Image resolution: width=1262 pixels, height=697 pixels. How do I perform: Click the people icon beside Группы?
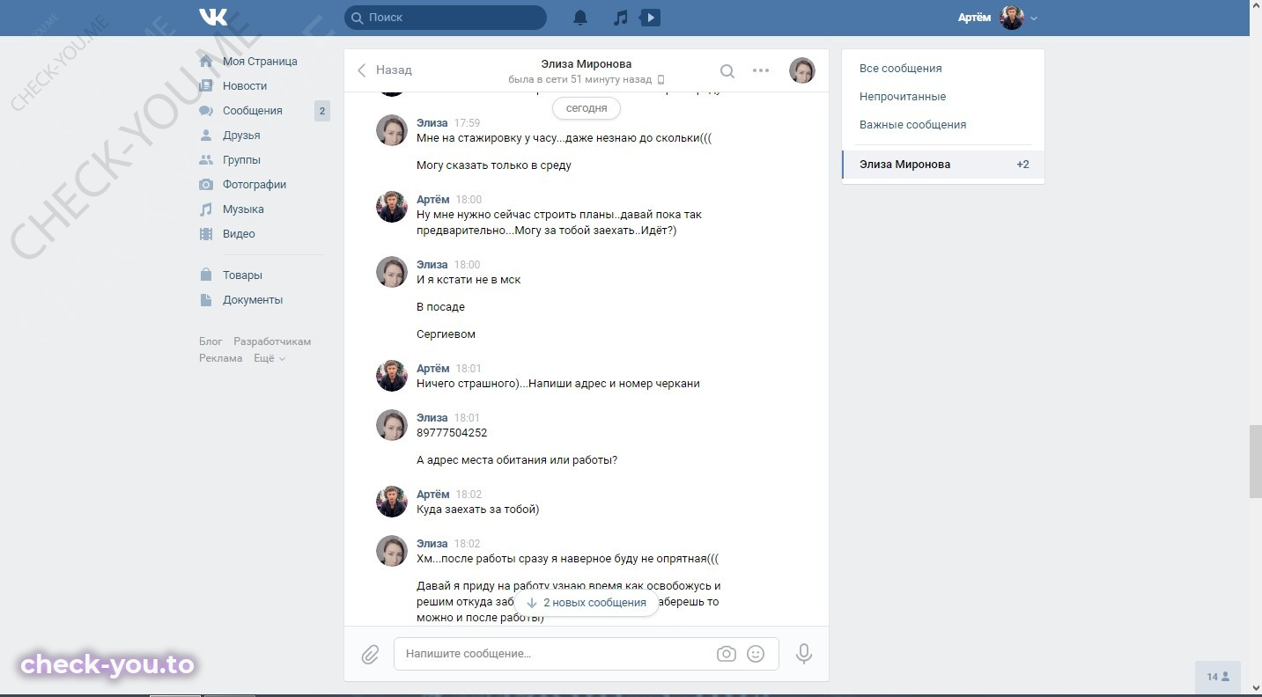[x=206, y=160]
